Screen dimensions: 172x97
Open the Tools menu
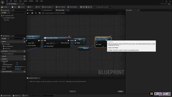click(x=37, y=1)
